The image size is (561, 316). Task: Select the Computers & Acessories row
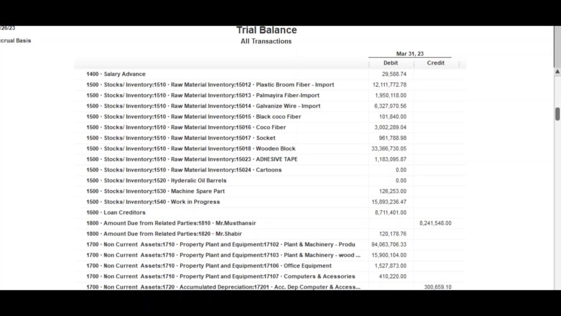270,276
